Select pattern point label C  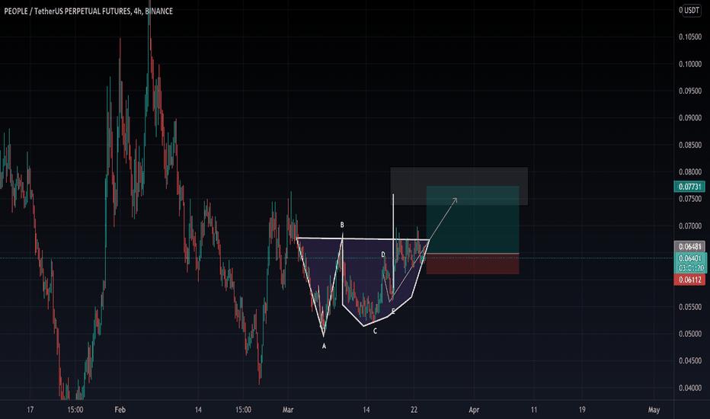point(375,331)
